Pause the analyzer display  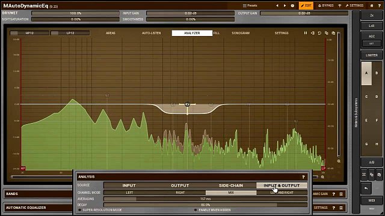(x=306, y=33)
